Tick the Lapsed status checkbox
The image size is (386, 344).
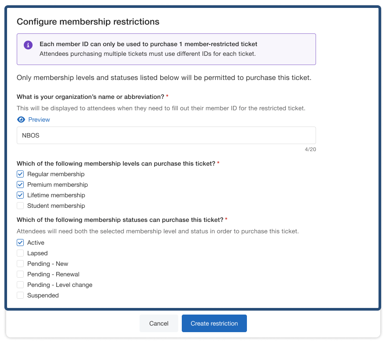click(20, 253)
